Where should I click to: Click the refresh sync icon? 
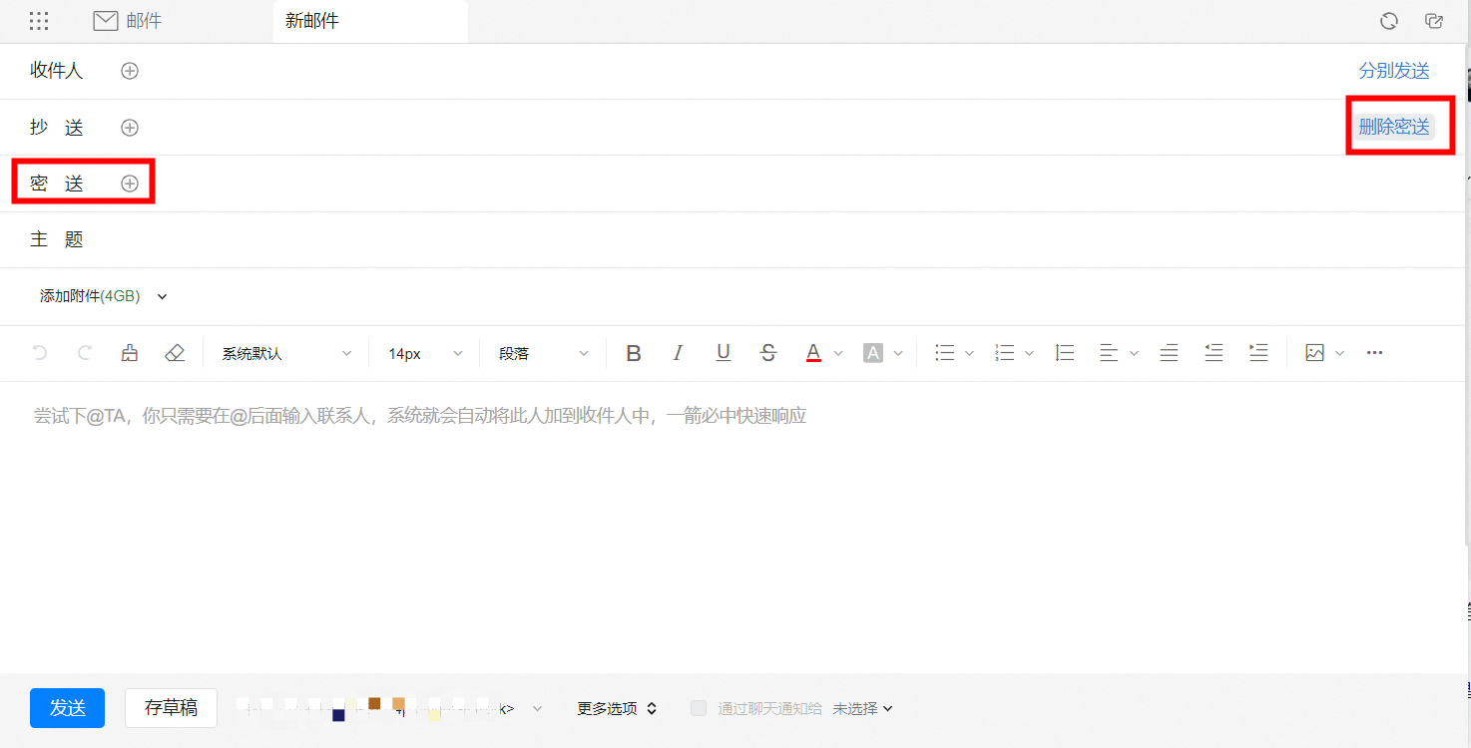pos(1389,21)
